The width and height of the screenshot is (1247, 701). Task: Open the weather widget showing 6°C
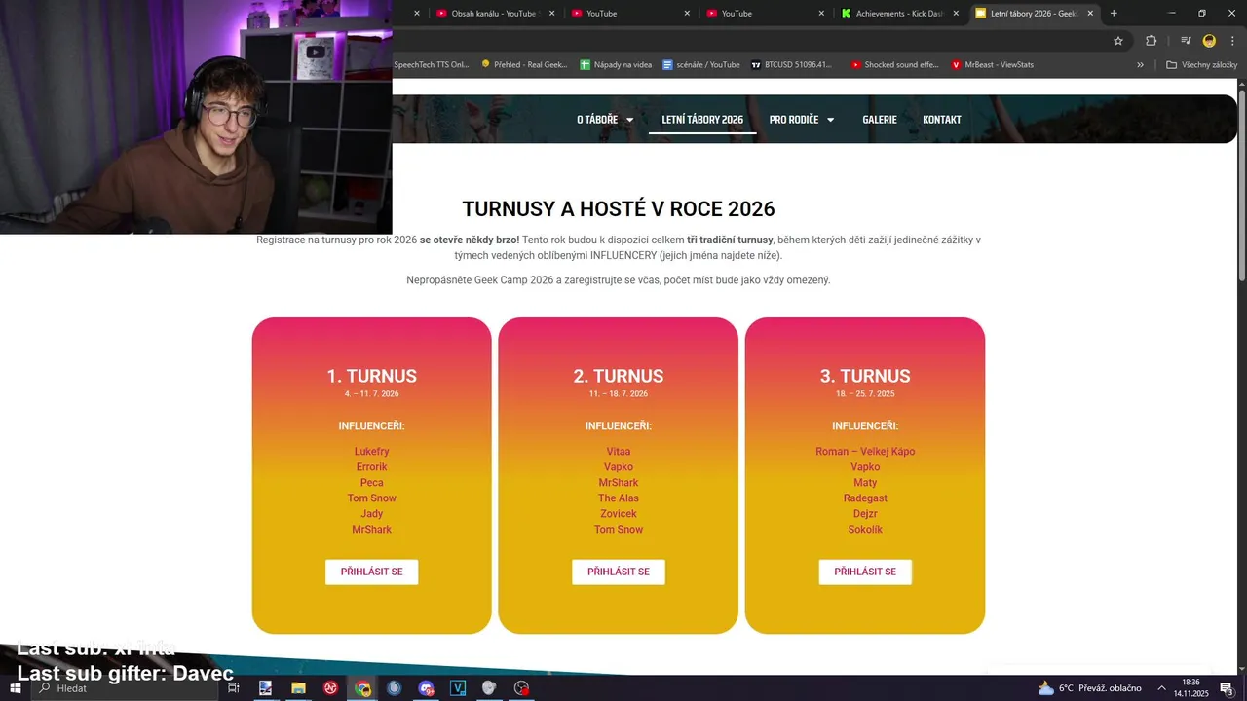[1089, 688]
